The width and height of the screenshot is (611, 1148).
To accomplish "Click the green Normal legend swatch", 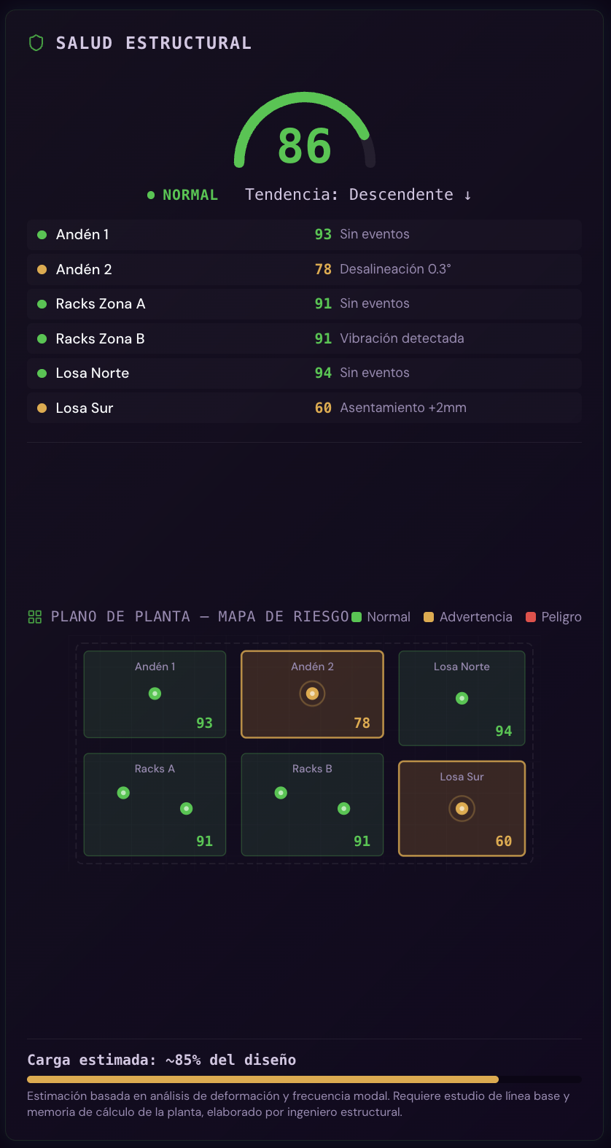I will [x=357, y=617].
